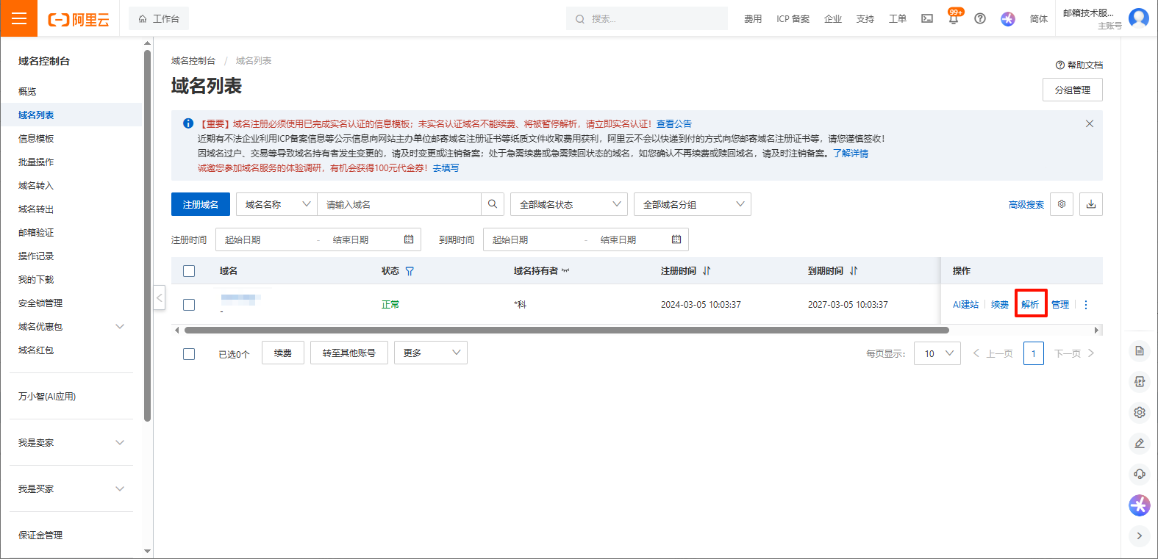Close the important notice banner
Viewport: 1158px width, 559px height.
pos(1090,124)
